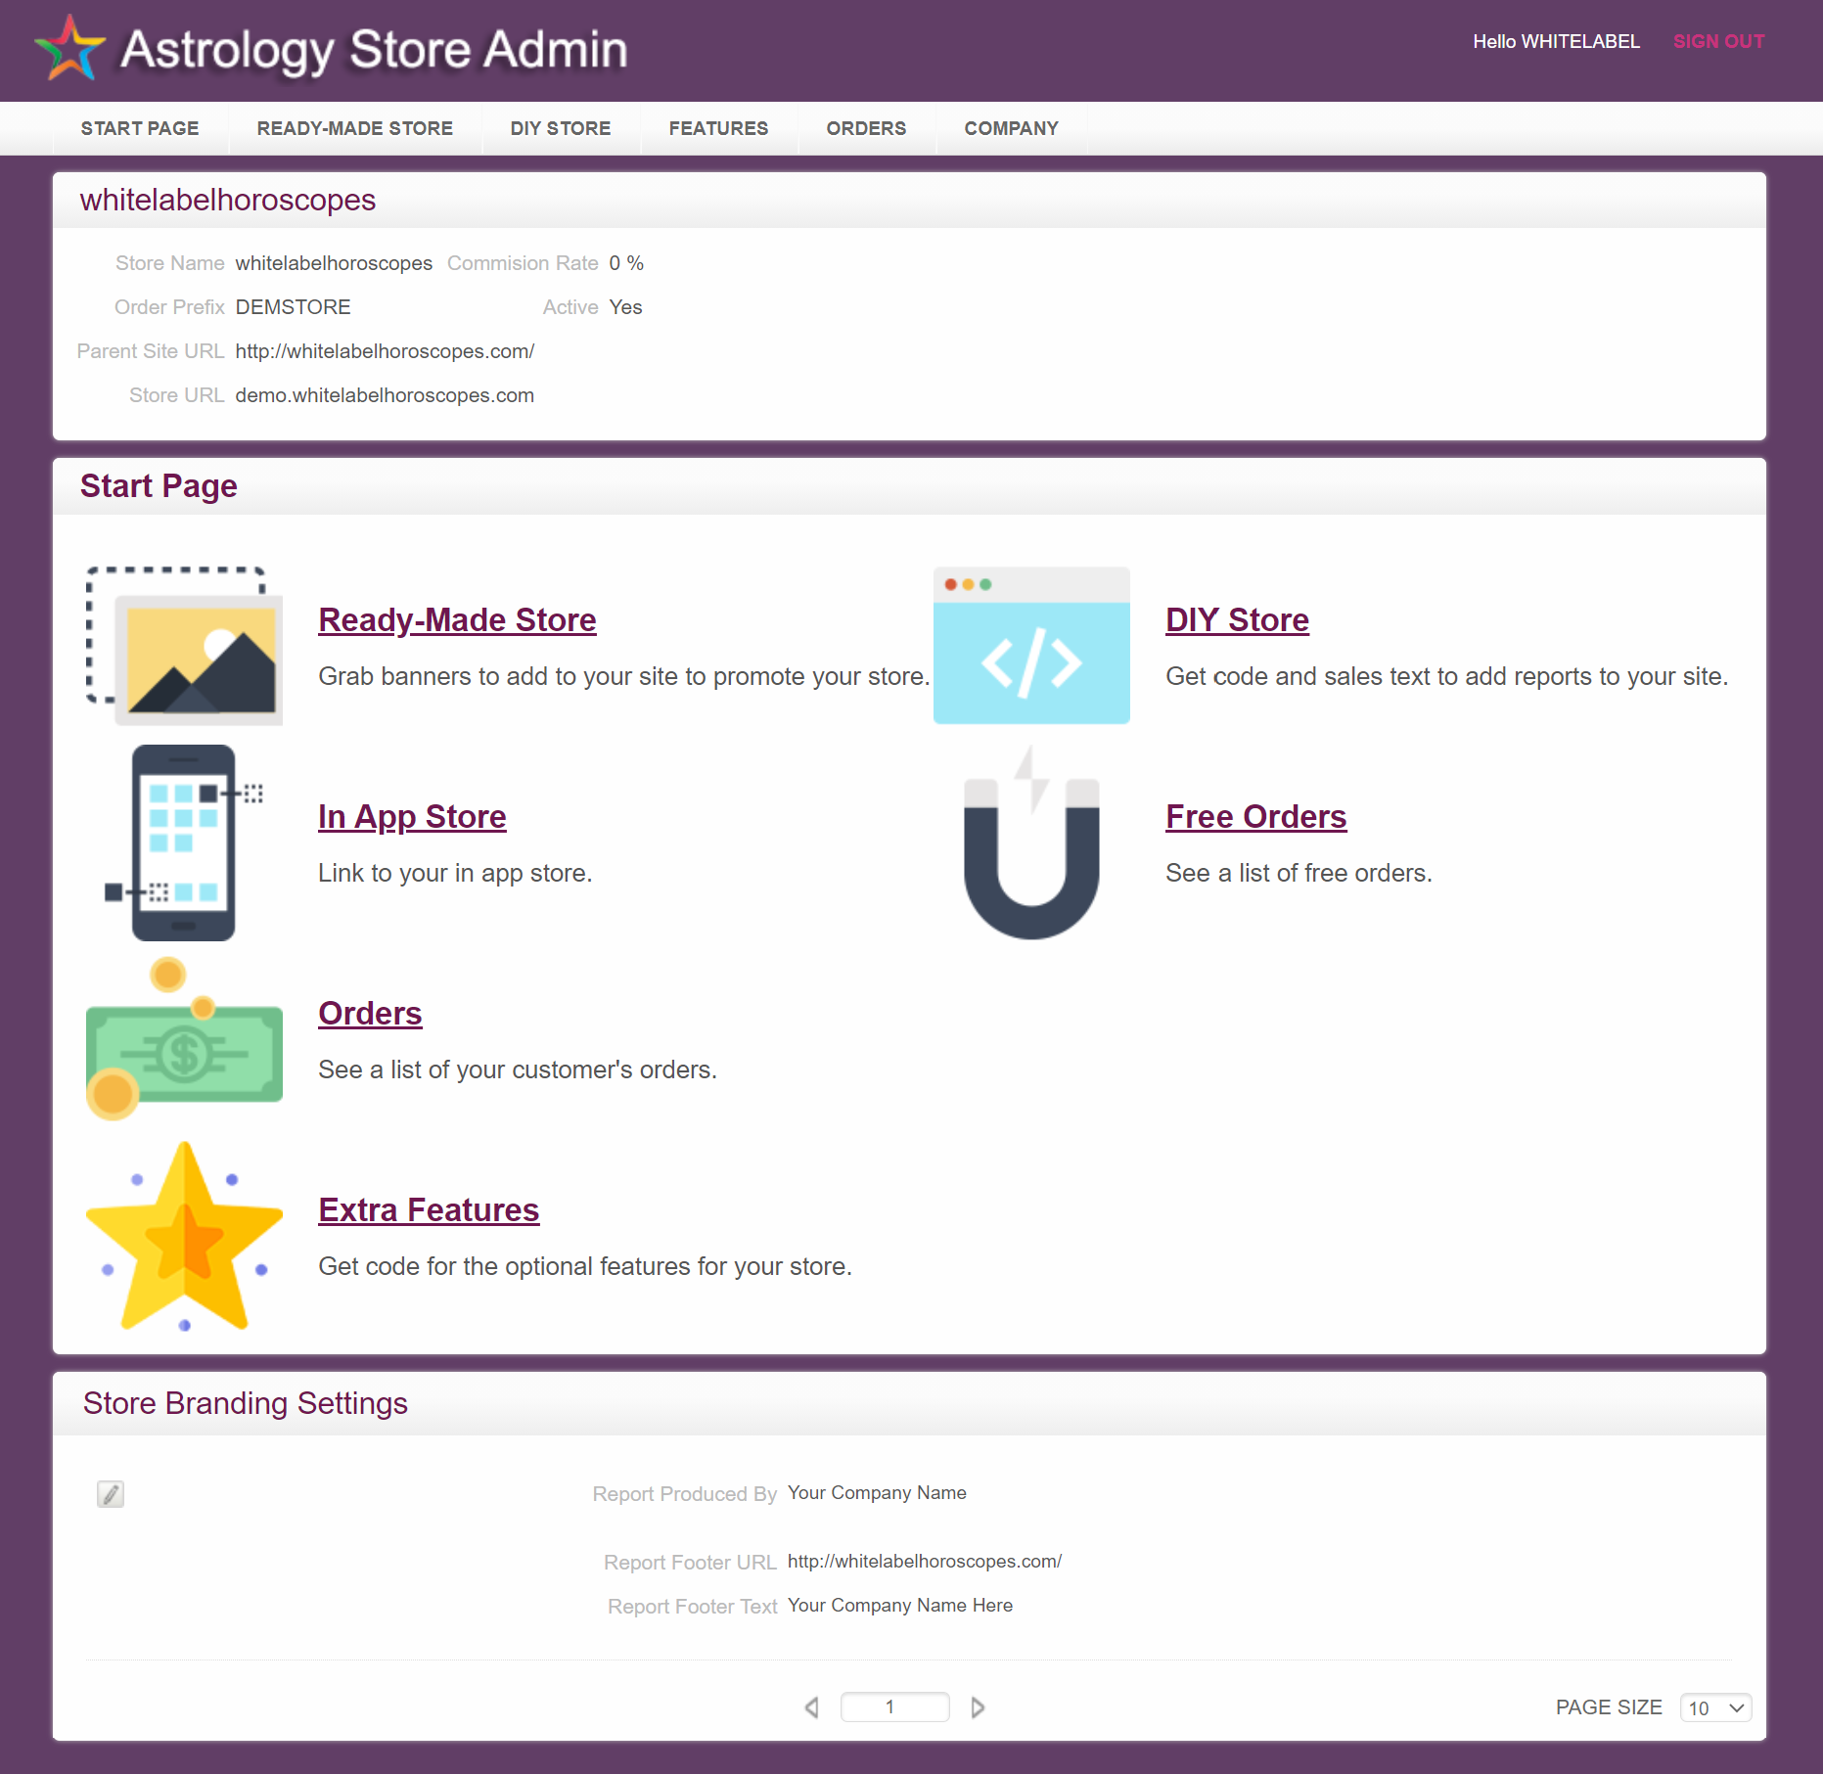Click demo.whitelabelhoroscopes.com store URL value
The width and height of the screenshot is (1823, 1774).
coord(385,395)
